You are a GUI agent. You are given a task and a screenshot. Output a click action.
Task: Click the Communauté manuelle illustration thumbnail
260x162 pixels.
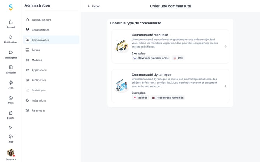pyautogui.click(x=122, y=46)
